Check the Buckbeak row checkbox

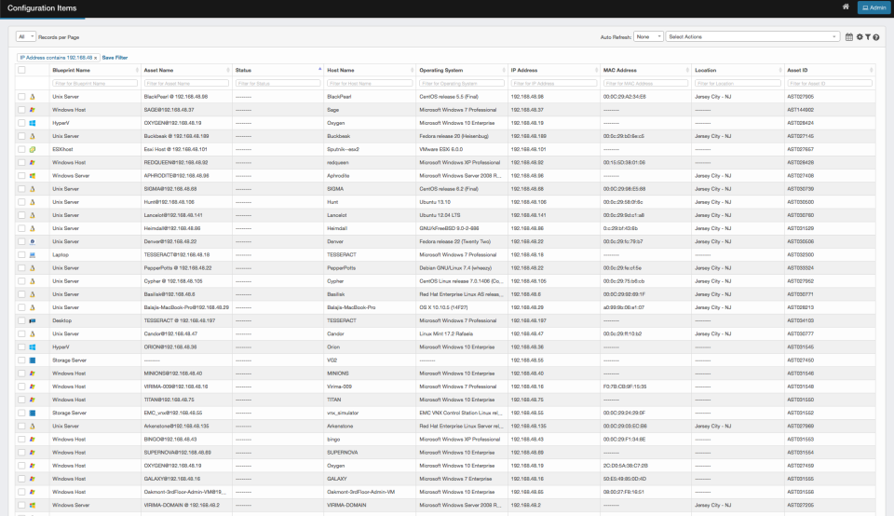coord(21,136)
